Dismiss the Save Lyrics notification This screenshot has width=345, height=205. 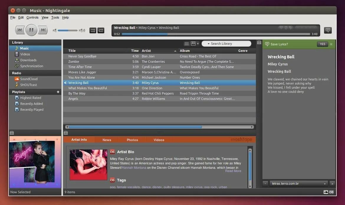tap(331, 44)
